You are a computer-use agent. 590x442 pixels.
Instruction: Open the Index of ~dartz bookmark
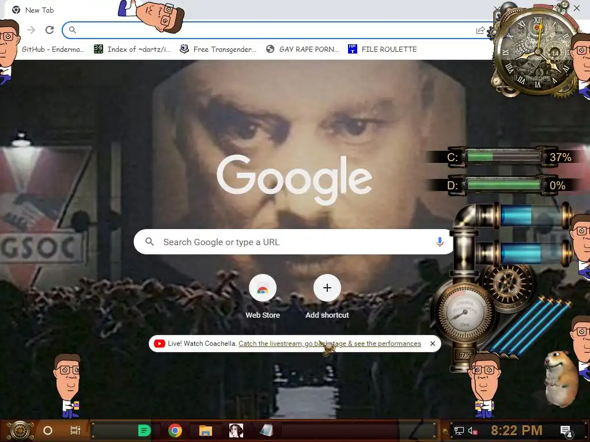(133, 49)
